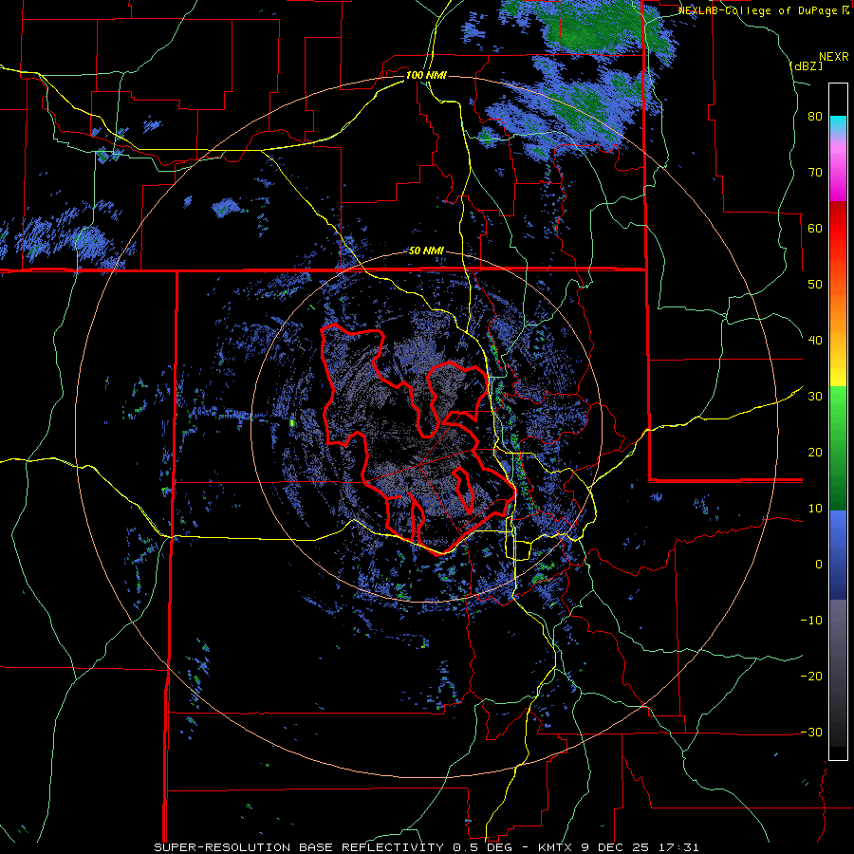Click the bright yellow-green radar echo west of center
The width and height of the screenshot is (854, 854).
[x=292, y=422]
